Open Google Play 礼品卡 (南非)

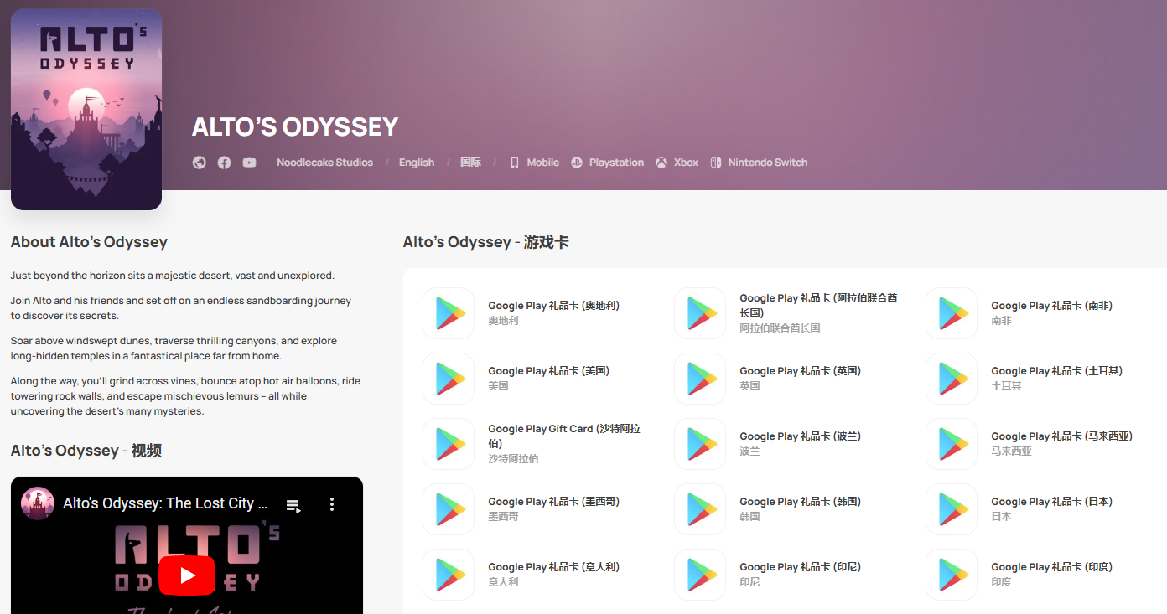point(1051,306)
